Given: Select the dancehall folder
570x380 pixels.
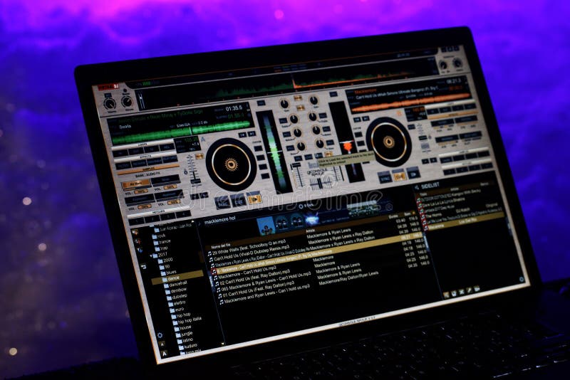Looking at the screenshot, I should 176,283.
